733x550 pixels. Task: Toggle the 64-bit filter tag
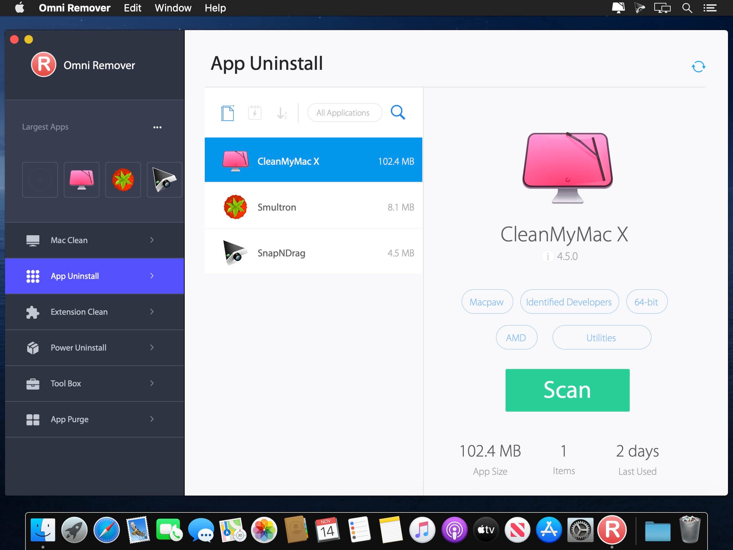(646, 301)
